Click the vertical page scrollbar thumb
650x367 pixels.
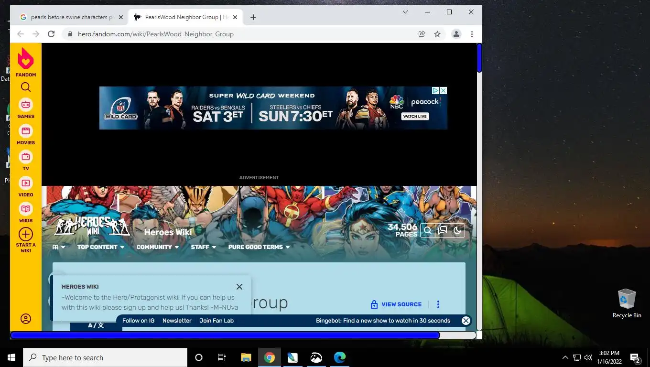(479, 58)
